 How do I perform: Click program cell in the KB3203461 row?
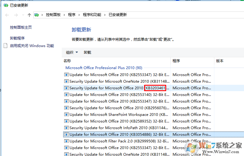point(192,88)
